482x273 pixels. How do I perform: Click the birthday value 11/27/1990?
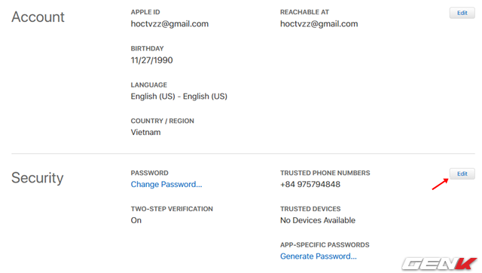pyautogui.click(x=152, y=60)
